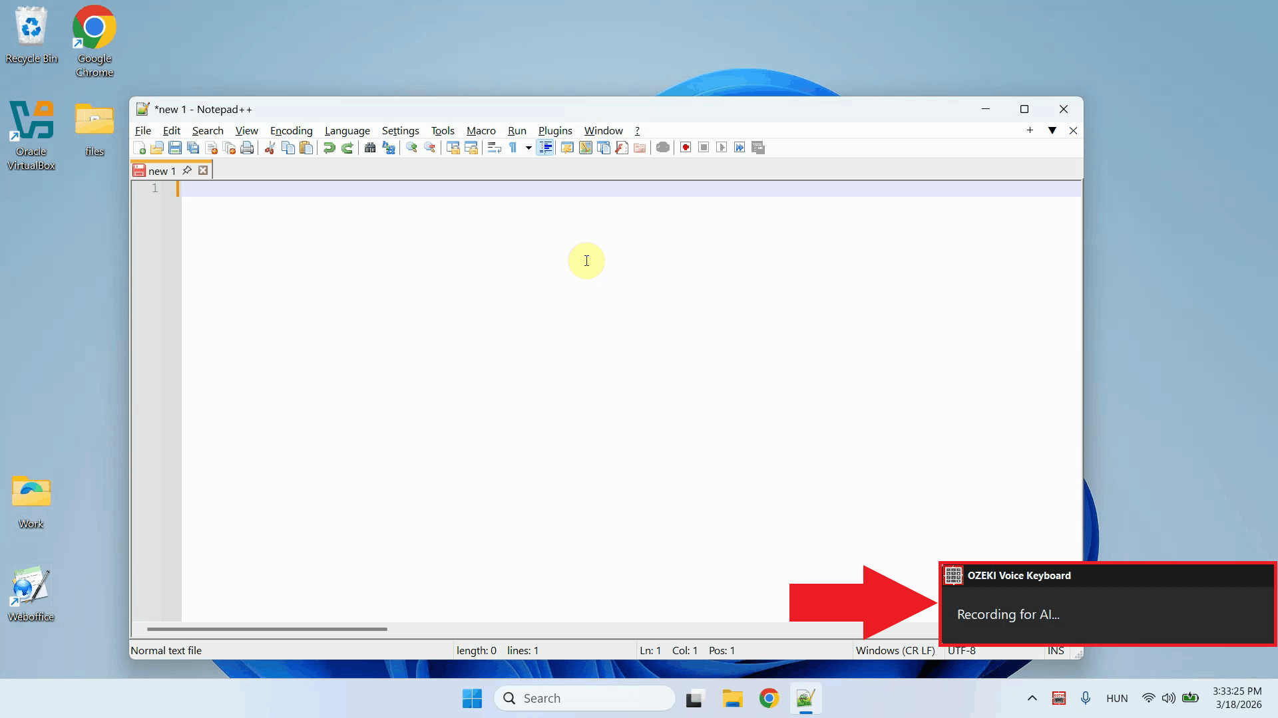Click the New file toolbar icon

pyautogui.click(x=140, y=148)
